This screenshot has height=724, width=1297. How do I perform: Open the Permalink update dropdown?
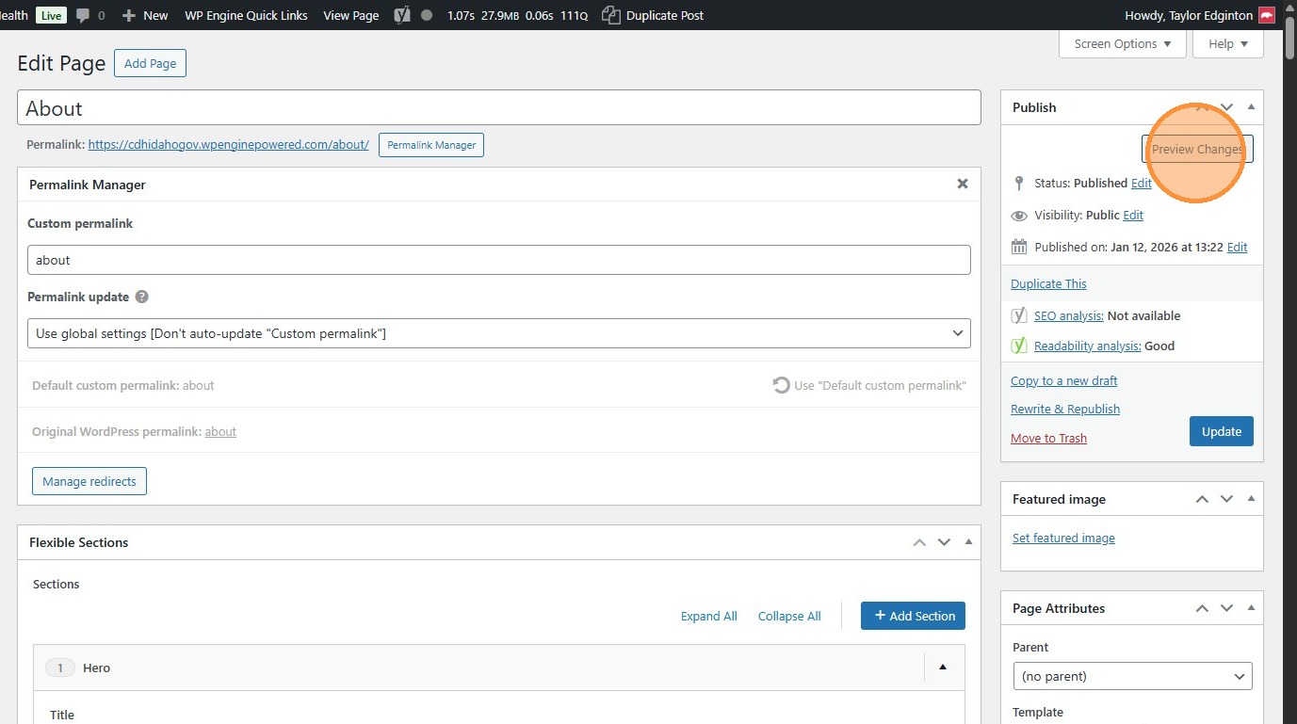tap(499, 333)
